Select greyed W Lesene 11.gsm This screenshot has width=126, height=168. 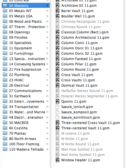(75, 134)
